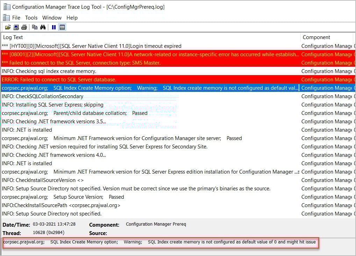Select highlighted SQL Index Create Memory option Warning row
356x256 pixels.
click(178, 88)
